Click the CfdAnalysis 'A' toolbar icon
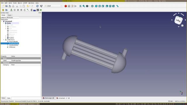The height and width of the screenshot is (105, 187). pos(11,10)
